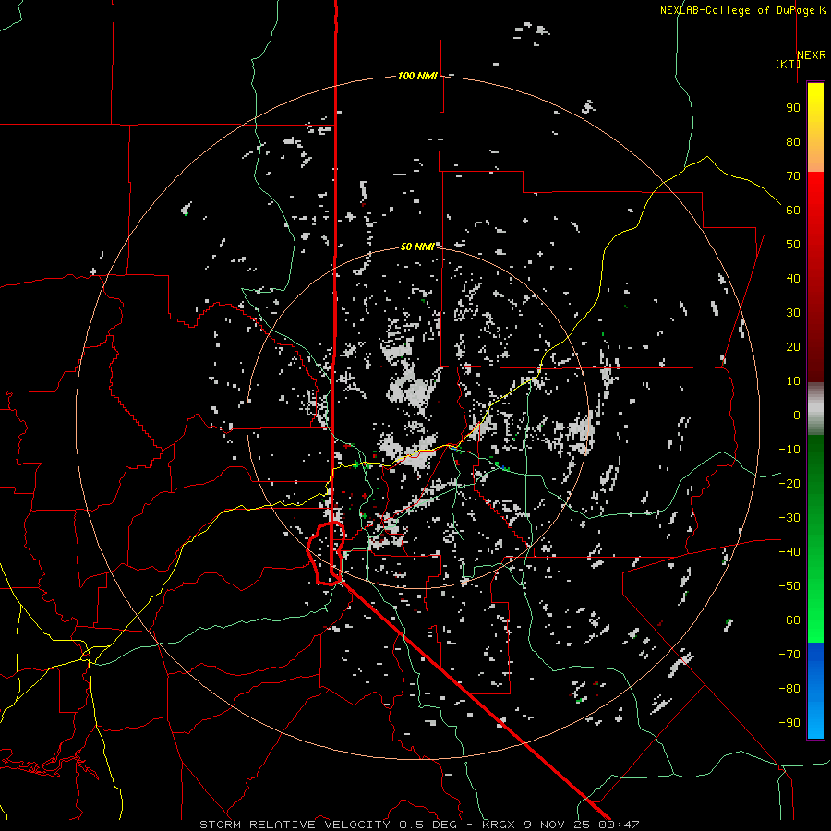The width and height of the screenshot is (831, 831).
Task: Click the 70 value on the velocity scale
Action: coord(793,176)
